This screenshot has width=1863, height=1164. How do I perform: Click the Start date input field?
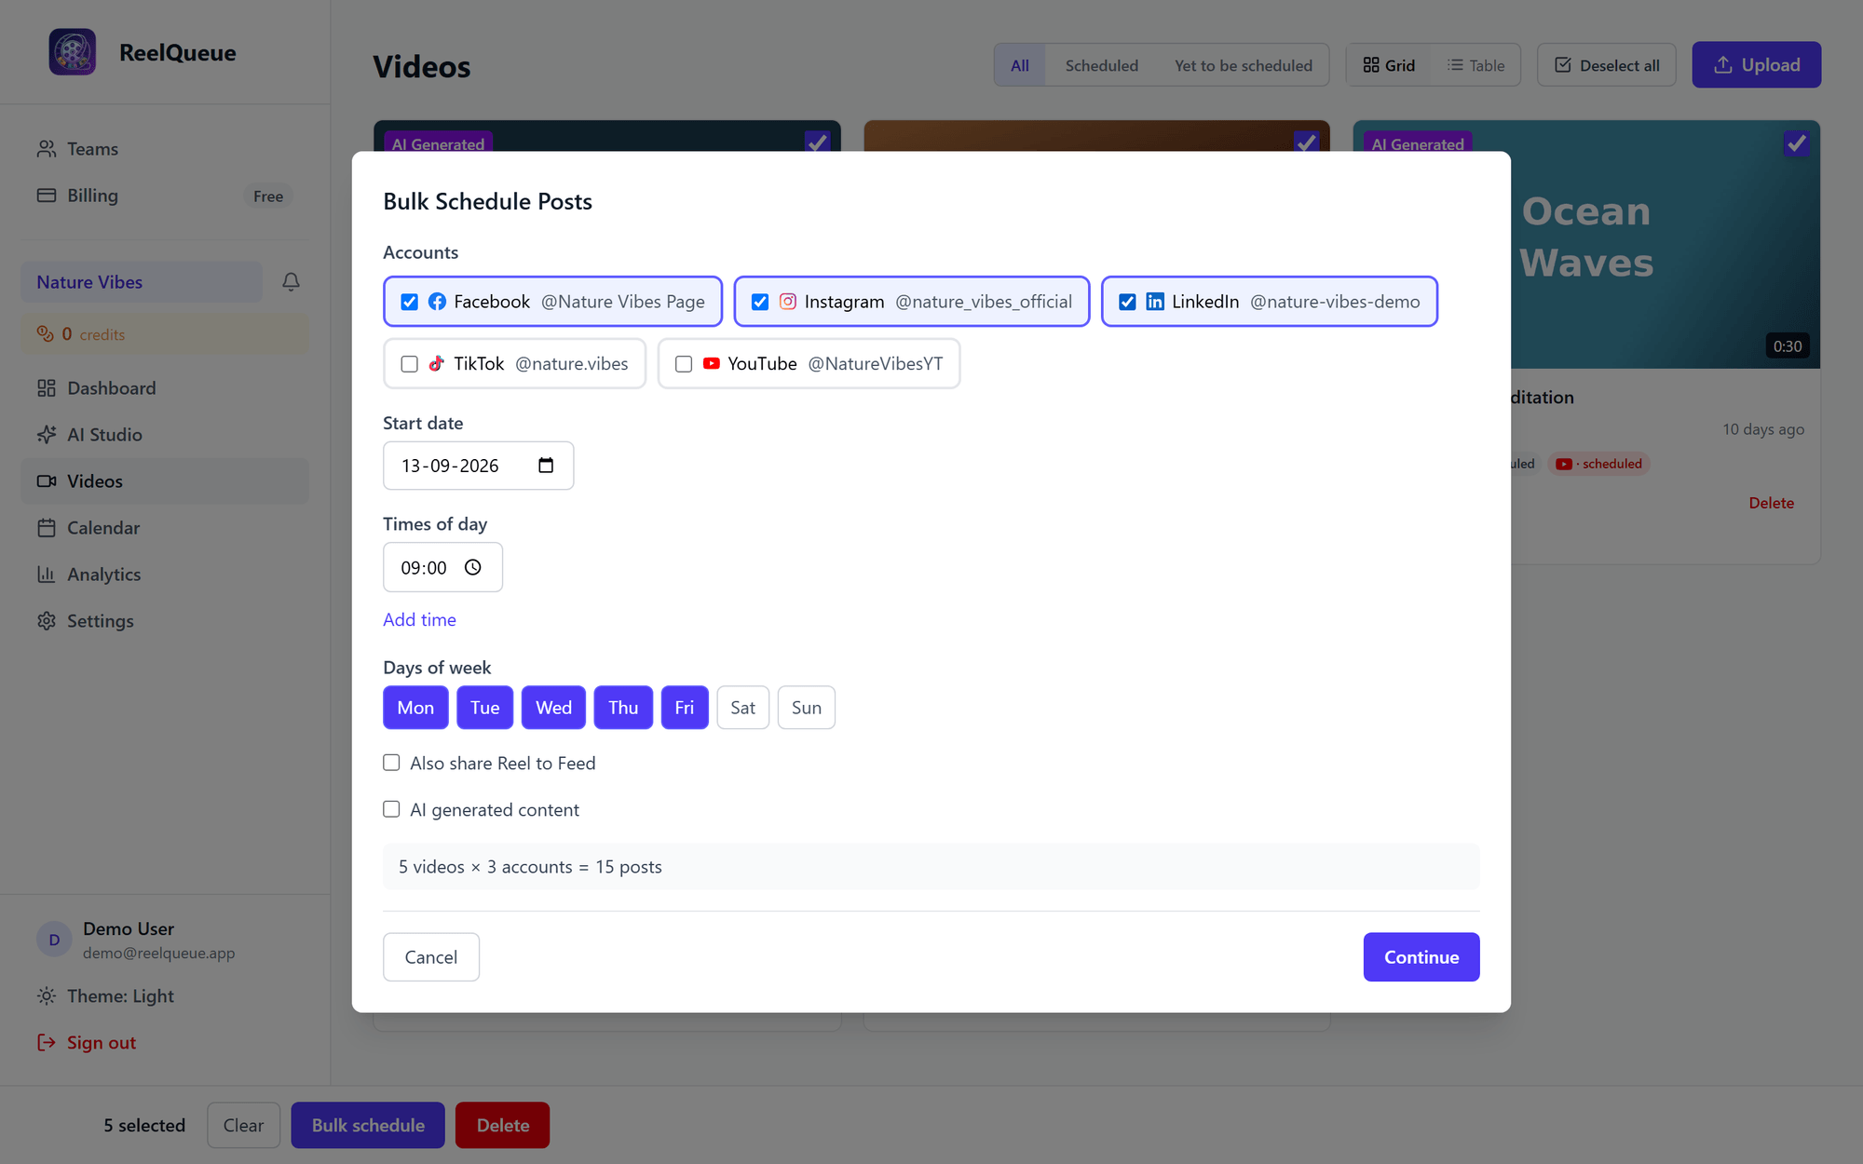pyautogui.click(x=478, y=466)
